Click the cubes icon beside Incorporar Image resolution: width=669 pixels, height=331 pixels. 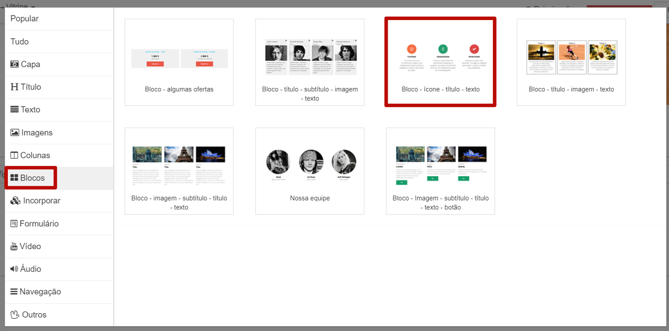(16, 201)
